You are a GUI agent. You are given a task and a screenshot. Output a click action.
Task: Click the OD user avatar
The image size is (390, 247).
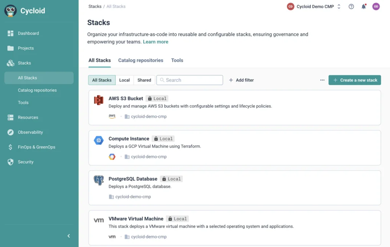376,6
